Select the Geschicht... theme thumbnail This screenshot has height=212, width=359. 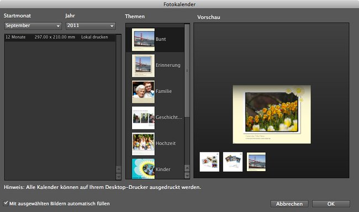pyautogui.click(x=143, y=118)
